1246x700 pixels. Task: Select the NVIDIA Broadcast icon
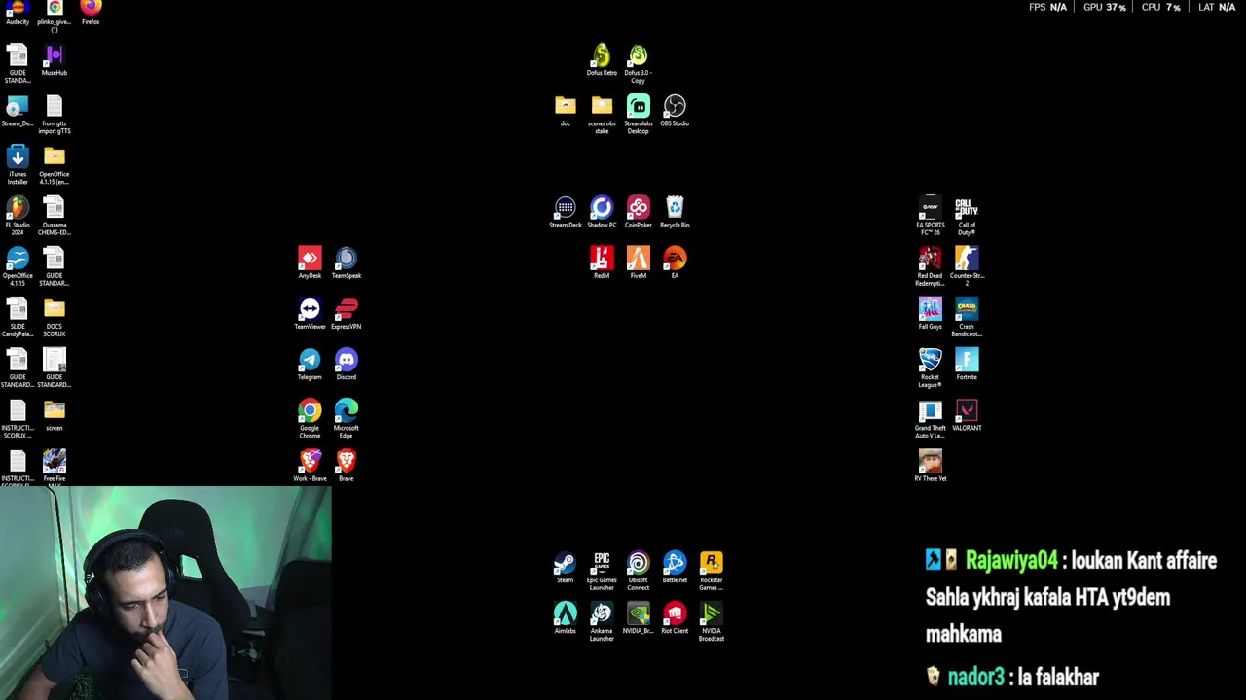point(711,622)
